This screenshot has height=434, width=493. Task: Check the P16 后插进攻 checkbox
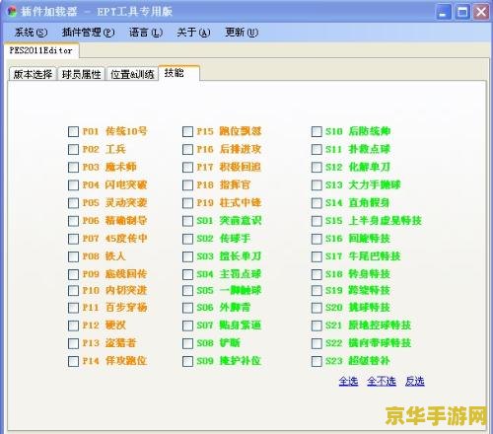coord(187,149)
